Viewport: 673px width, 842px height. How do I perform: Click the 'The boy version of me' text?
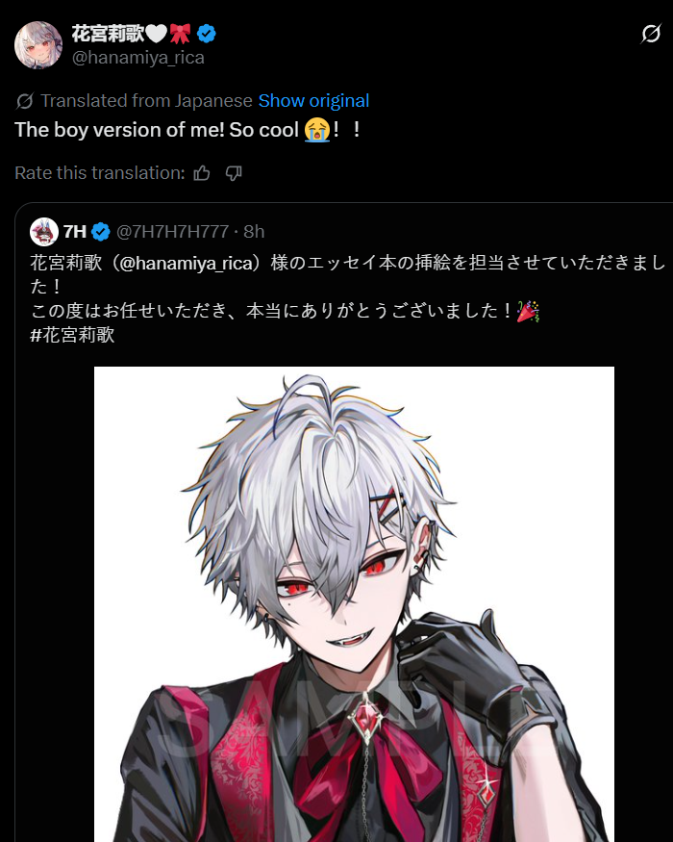point(118,130)
